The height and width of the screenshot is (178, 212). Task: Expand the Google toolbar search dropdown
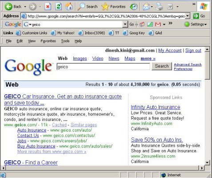click(x=125, y=24)
